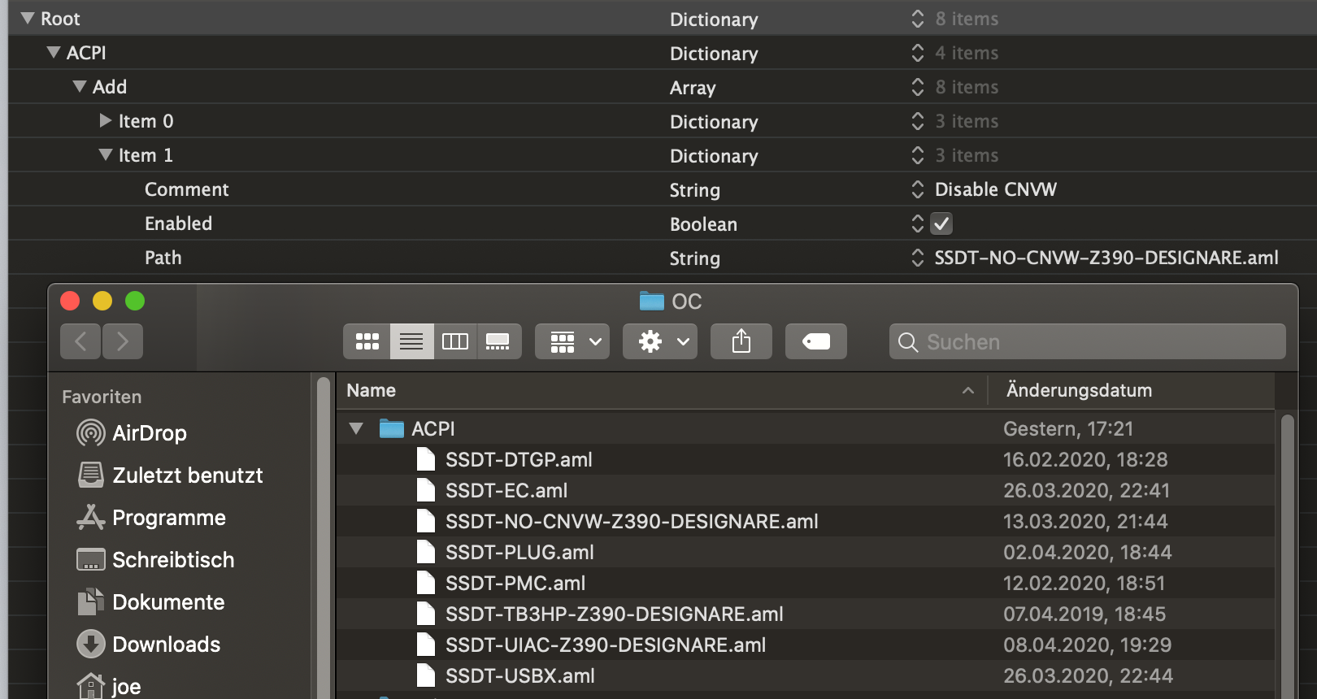Open AirDrop in the Finder sidebar

tap(149, 433)
